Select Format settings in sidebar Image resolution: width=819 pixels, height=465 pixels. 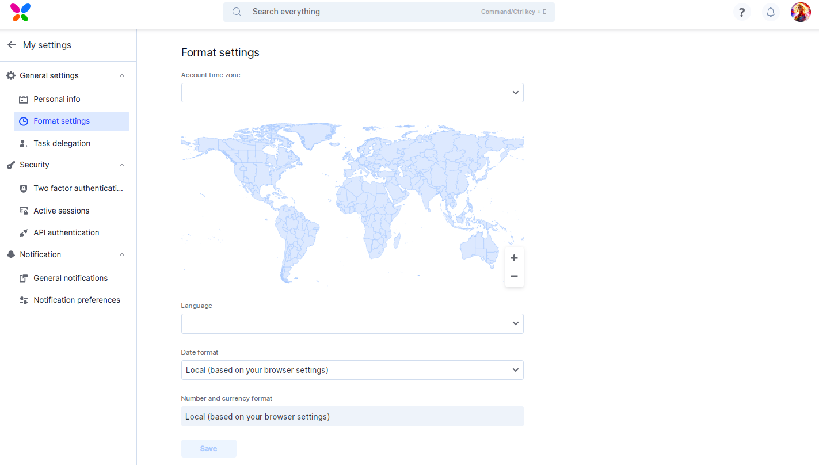click(71, 121)
